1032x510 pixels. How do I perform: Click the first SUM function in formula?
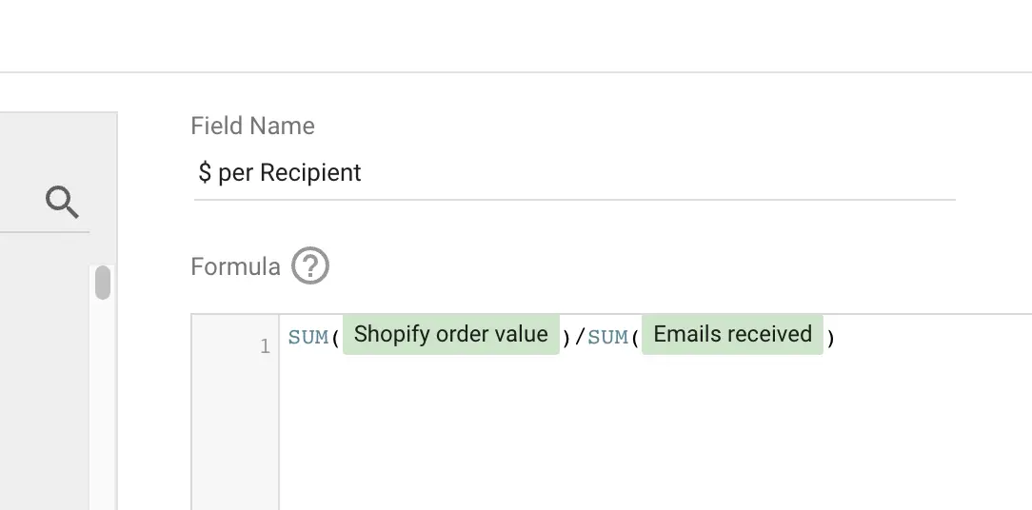(x=308, y=338)
